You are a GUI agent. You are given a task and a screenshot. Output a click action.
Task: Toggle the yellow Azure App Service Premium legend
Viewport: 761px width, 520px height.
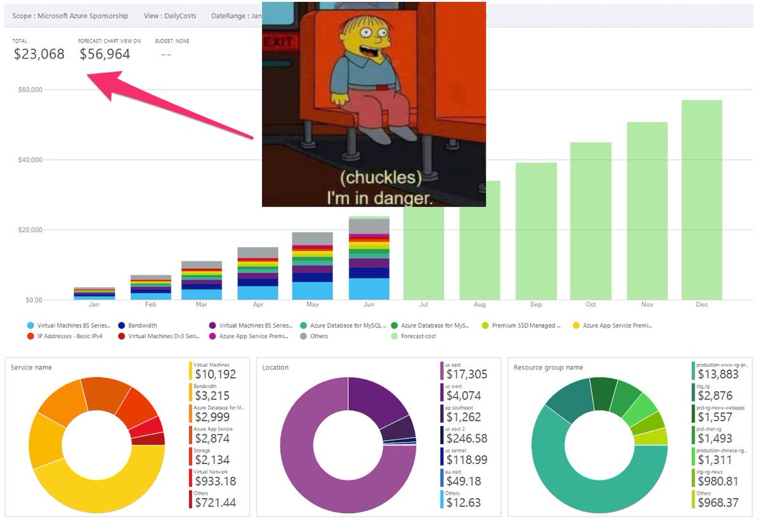click(x=612, y=325)
